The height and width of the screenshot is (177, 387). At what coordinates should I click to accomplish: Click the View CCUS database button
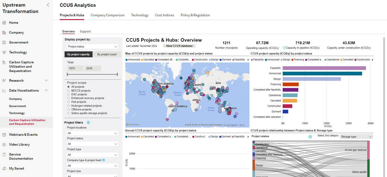coord(179,46)
